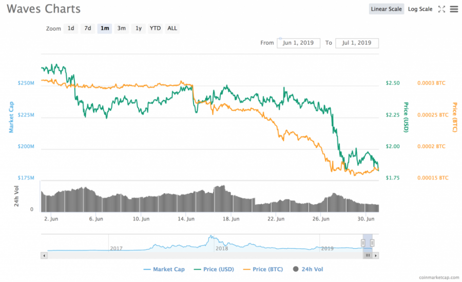
Task: Open fullscreen chart view icon
Action: (441, 9)
